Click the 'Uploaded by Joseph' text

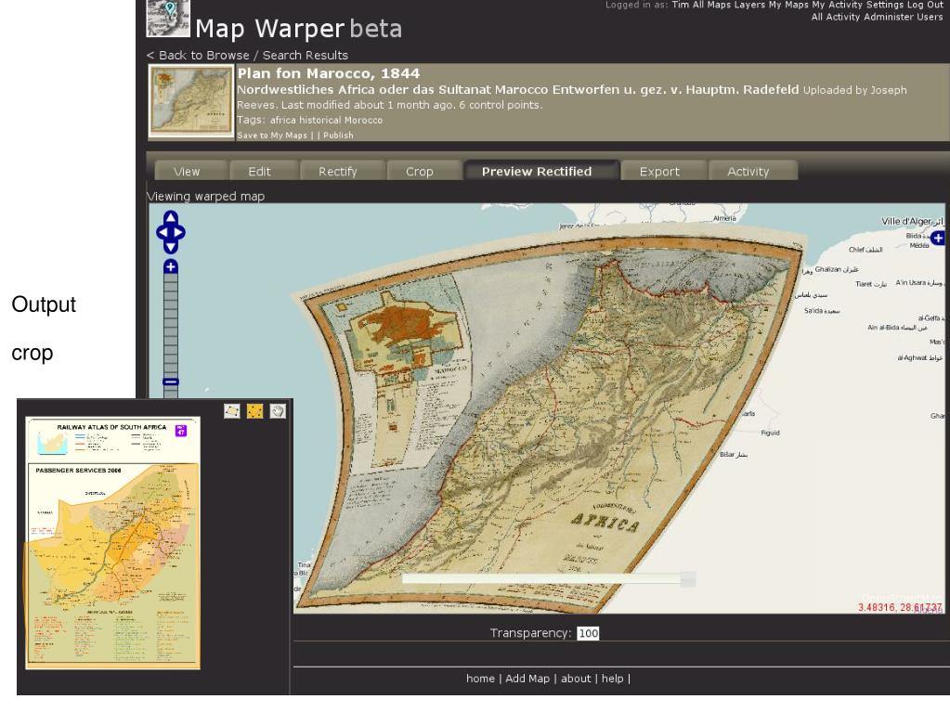point(855,90)
